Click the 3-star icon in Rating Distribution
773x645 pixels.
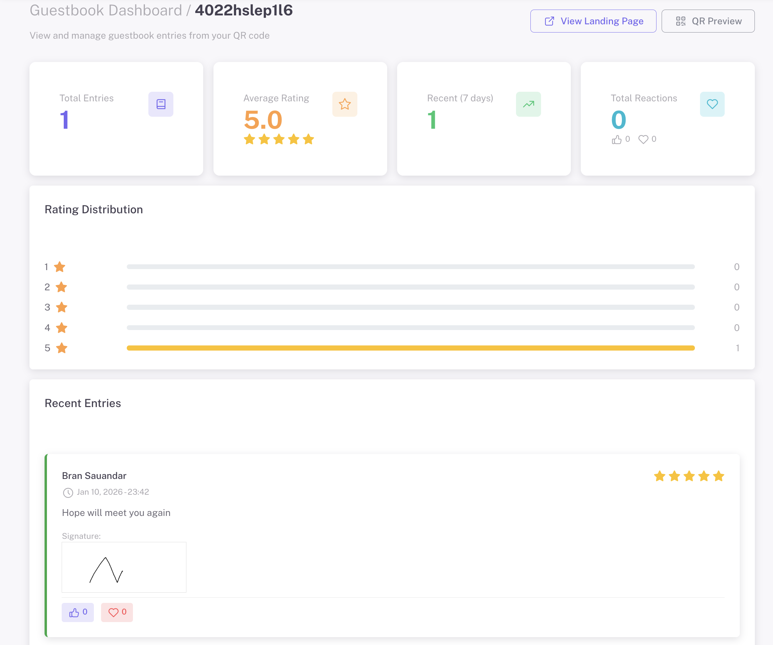tap(61, 307)
